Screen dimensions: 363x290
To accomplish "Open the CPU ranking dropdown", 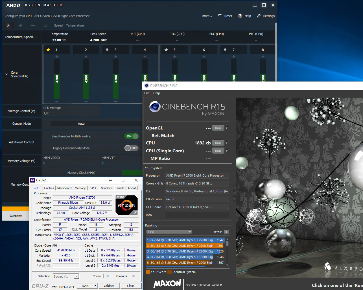I will coord(169,232).
